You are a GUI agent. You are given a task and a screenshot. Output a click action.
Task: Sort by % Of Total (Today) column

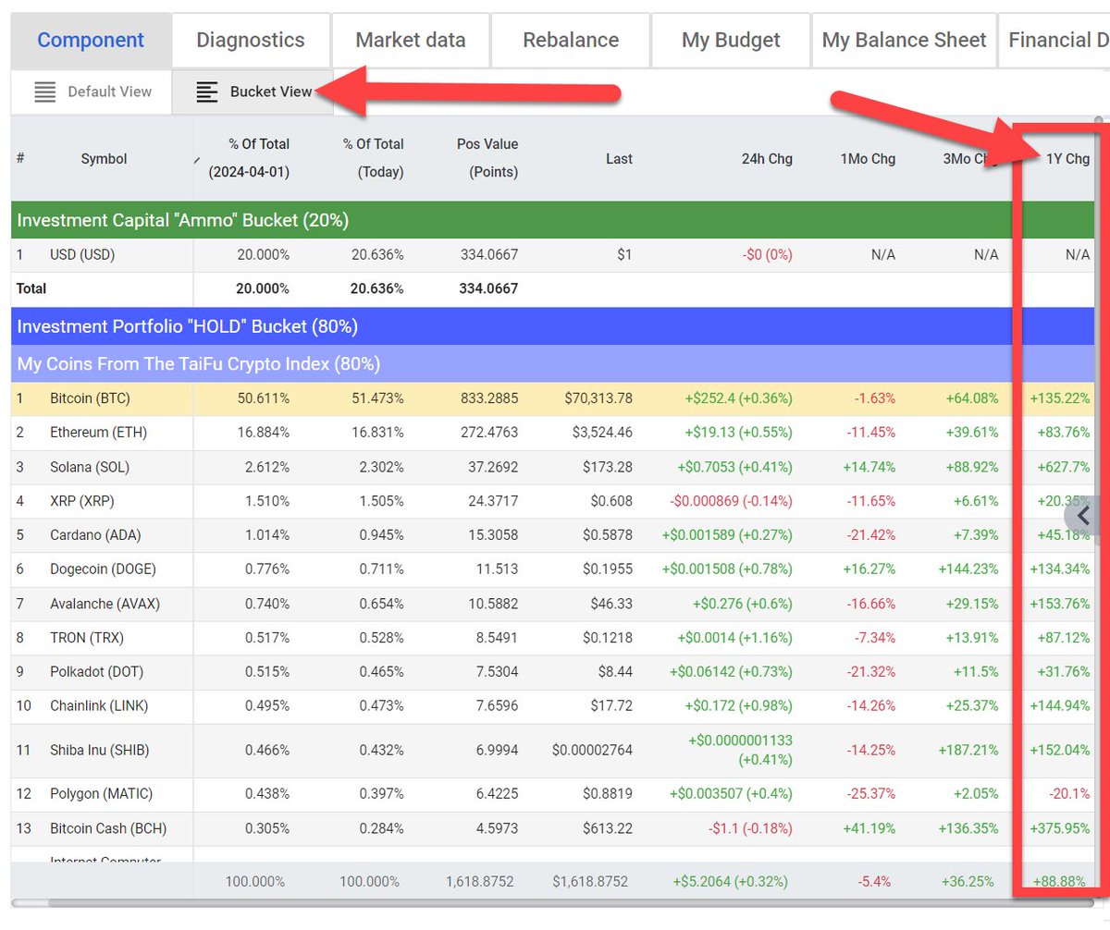tap(373, 158)
